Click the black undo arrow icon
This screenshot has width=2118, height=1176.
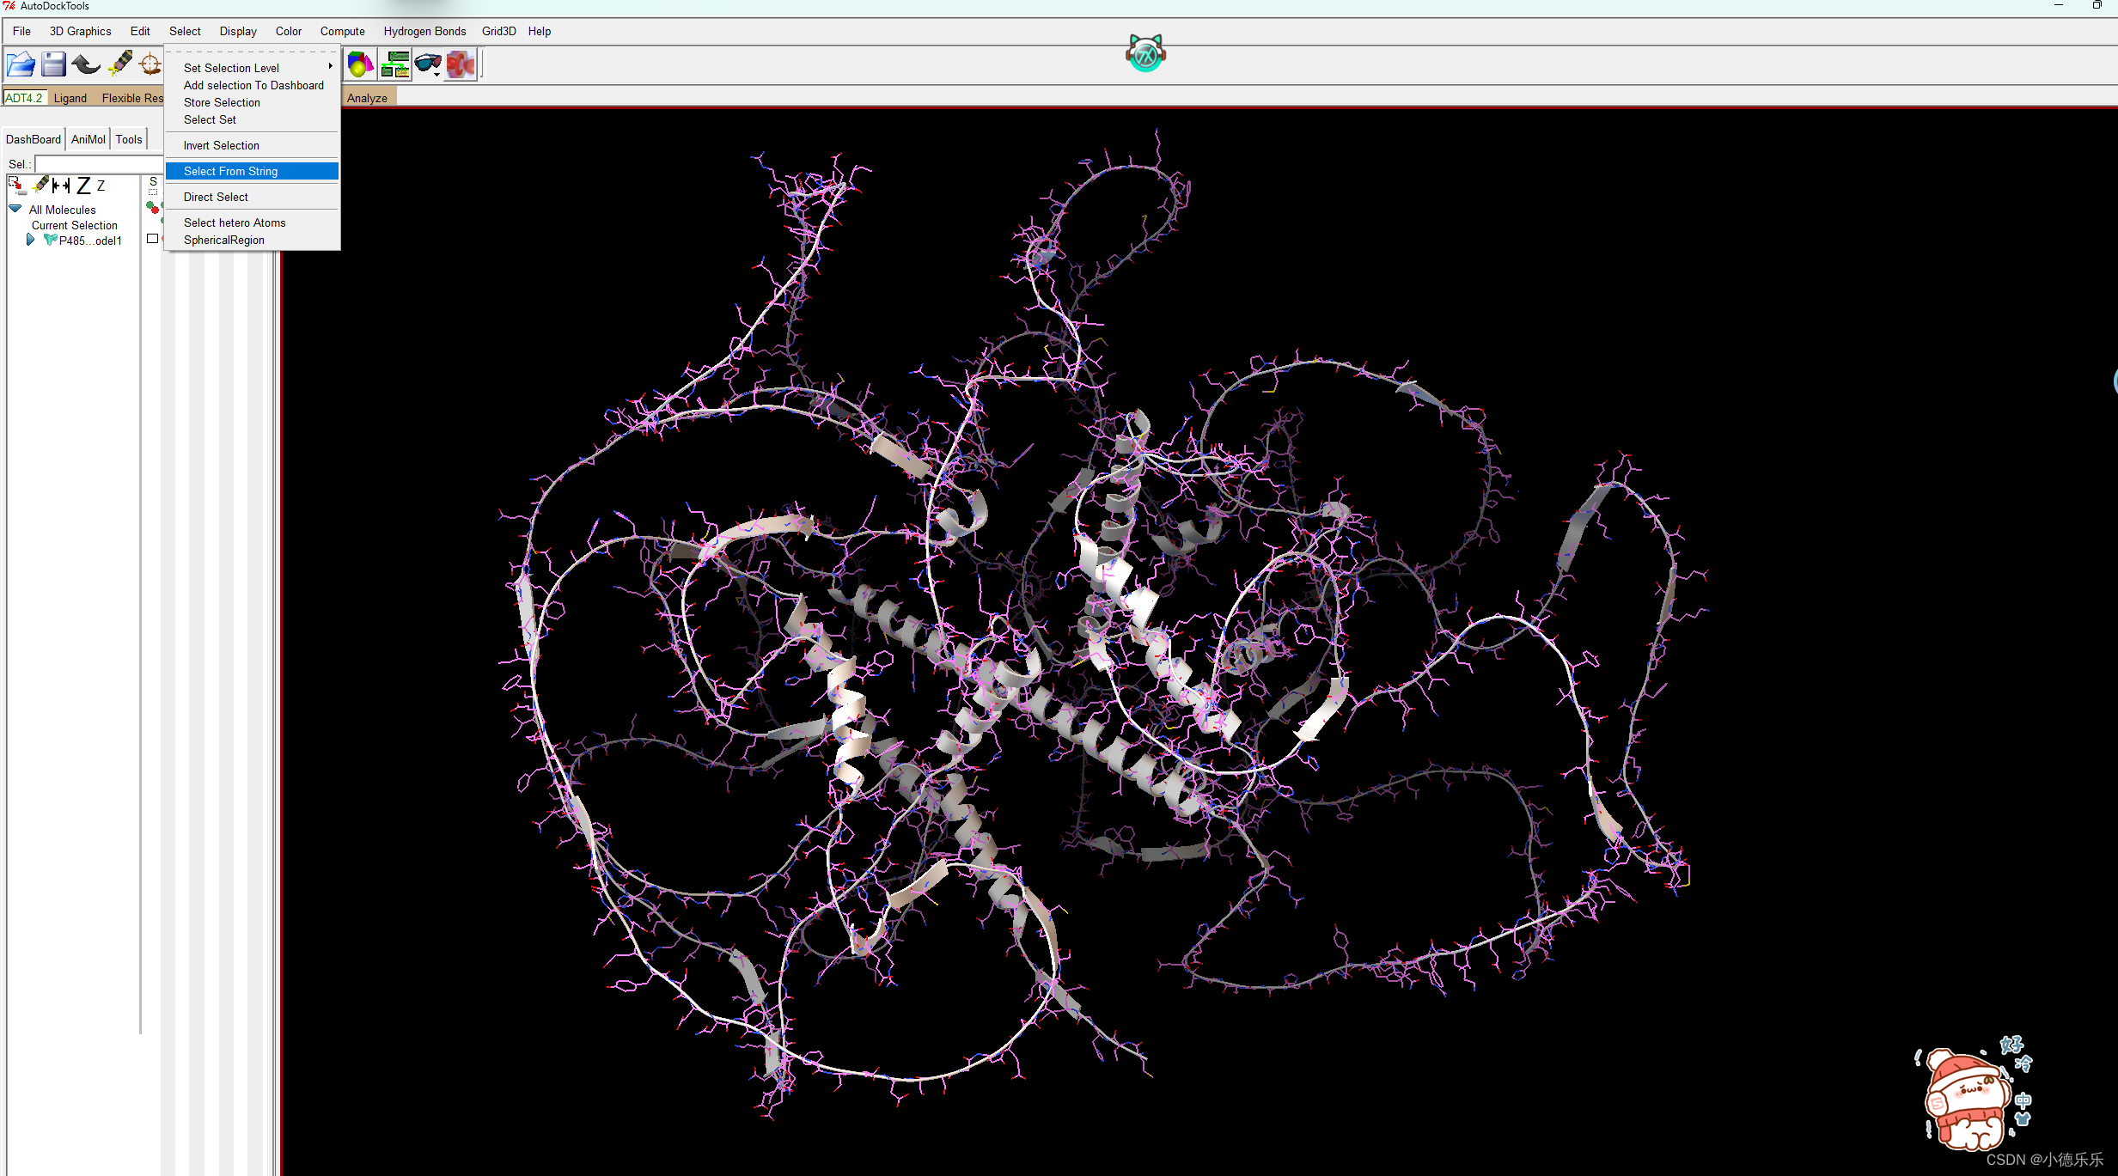click(x=86, y=64)
